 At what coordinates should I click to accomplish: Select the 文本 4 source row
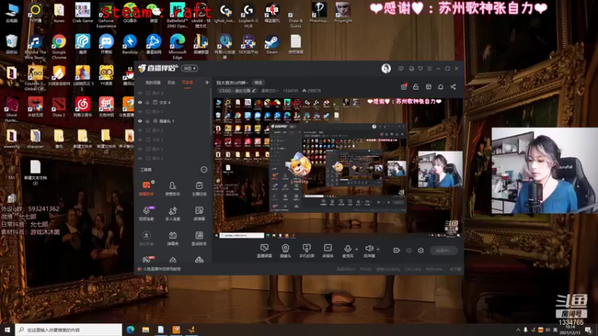pos(173,102)
